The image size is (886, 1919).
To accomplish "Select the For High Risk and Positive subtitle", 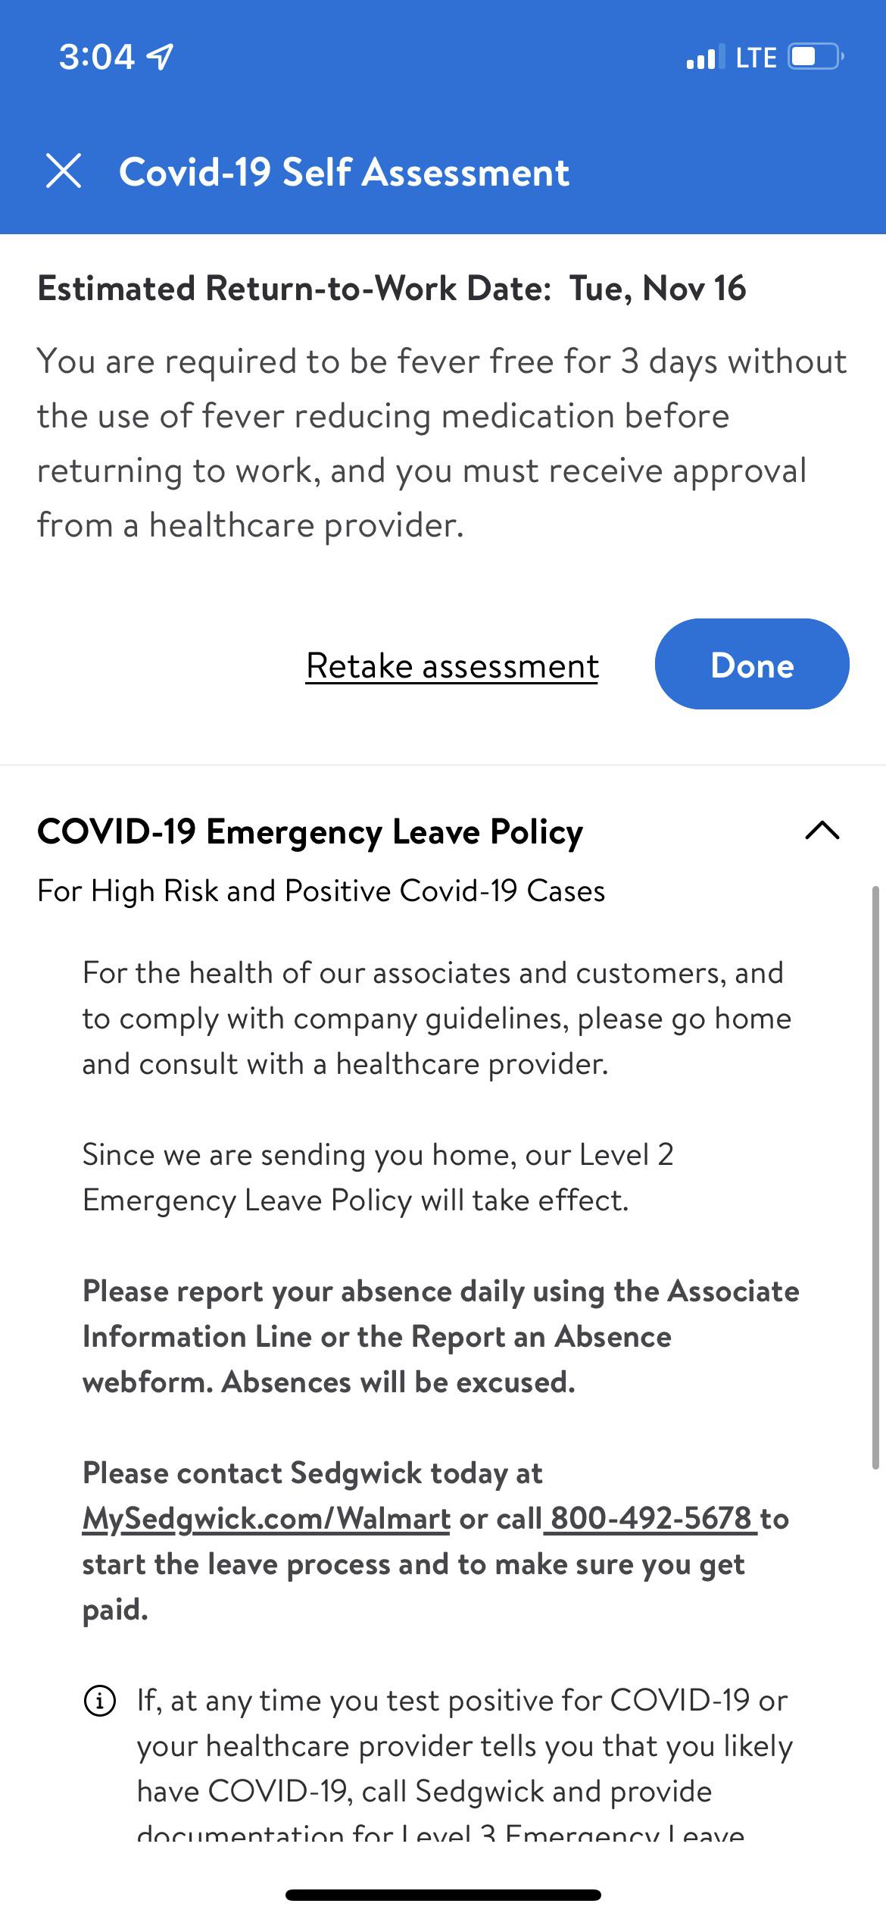I will click(x=321, y=891).
